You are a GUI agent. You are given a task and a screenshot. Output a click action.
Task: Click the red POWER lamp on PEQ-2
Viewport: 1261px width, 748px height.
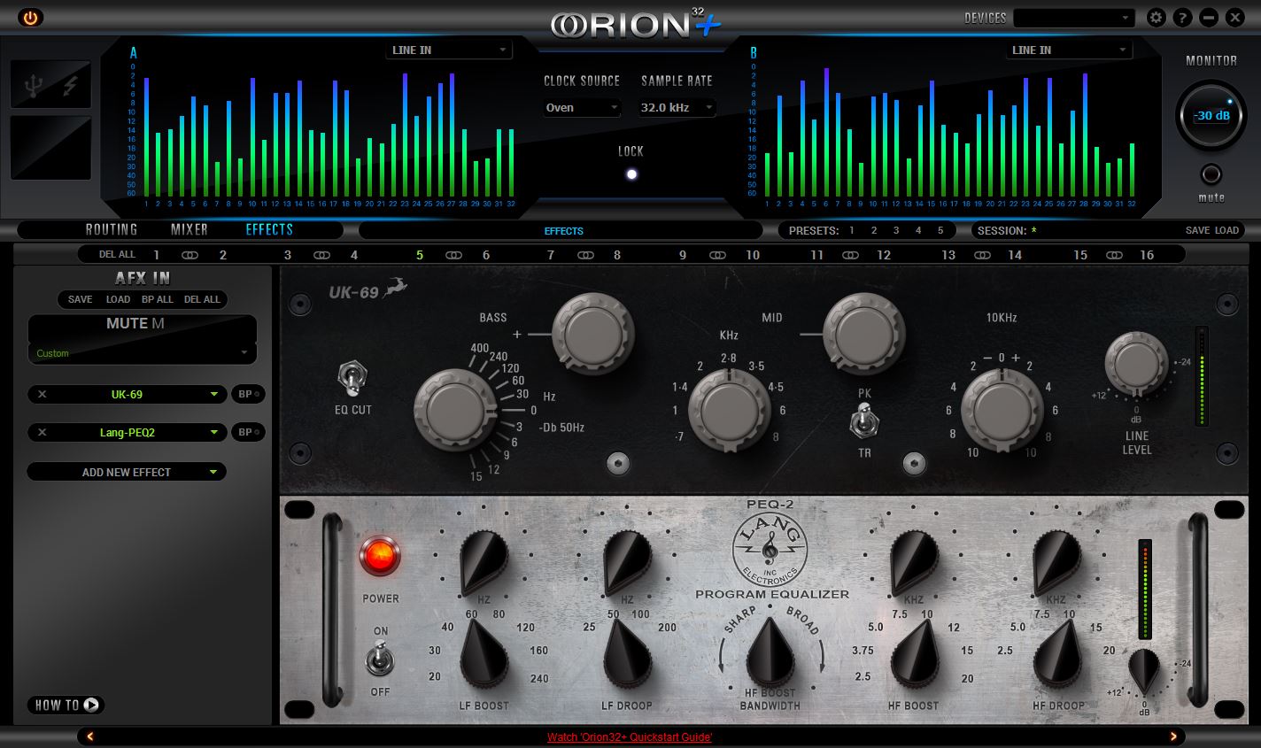click(380, 556)
